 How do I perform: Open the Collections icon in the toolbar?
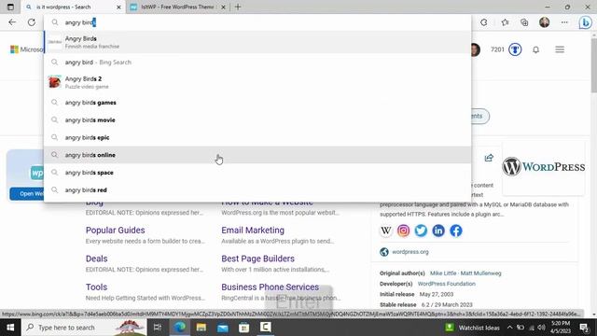pos(524,22)
